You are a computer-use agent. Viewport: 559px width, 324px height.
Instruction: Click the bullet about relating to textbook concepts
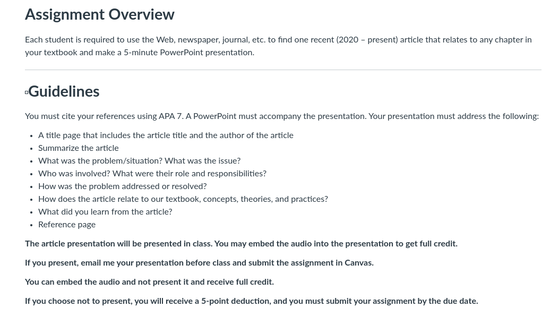click(183, 199)
